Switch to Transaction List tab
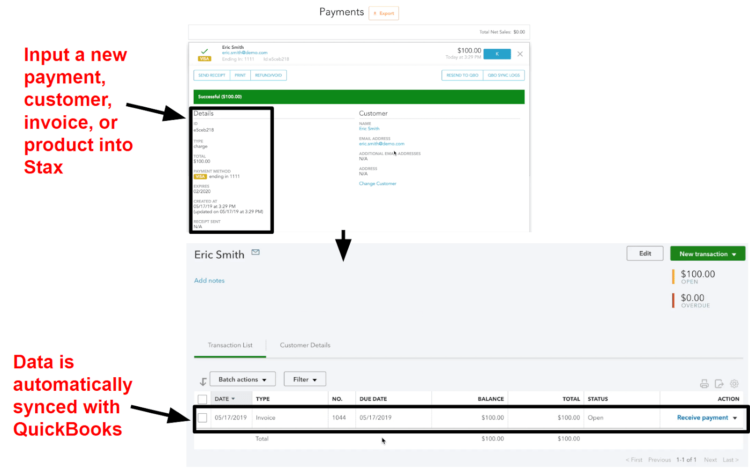 tap(230, 345)
